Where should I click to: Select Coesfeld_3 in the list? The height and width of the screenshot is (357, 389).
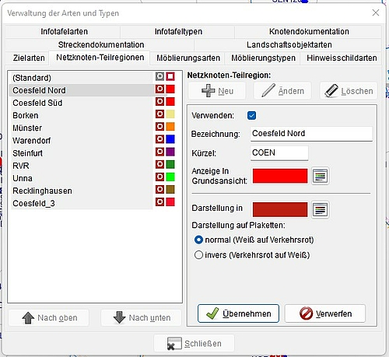coord(81,203)
